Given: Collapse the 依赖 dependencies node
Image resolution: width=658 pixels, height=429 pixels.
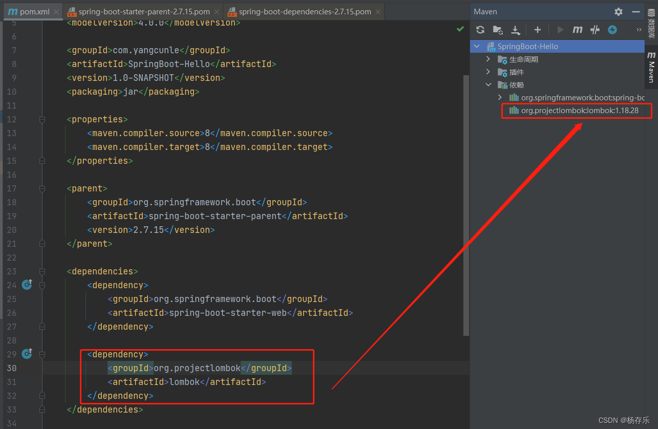Looking at the screenshot, I should coord(488,84).
